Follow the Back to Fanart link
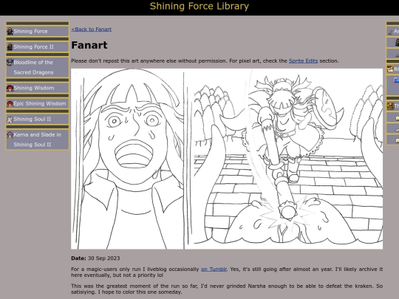Viewport: 399px width, 299px height. [x=92, y=30]
